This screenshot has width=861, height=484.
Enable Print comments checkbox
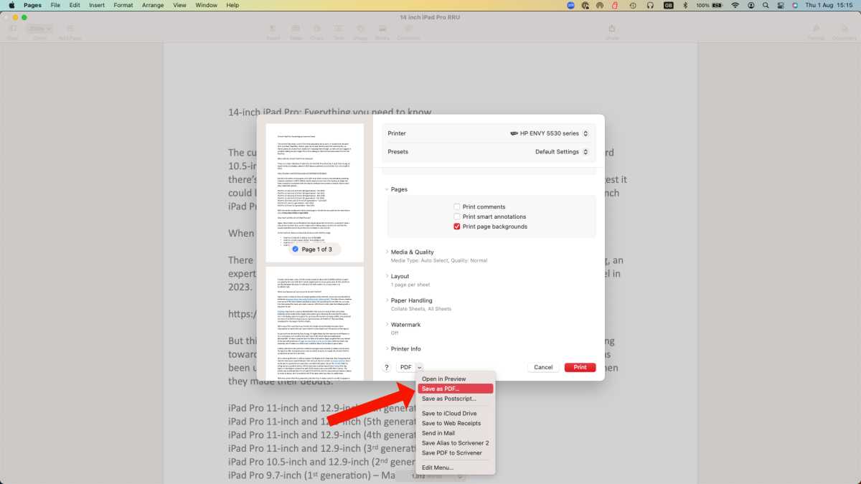click(457, 207)
